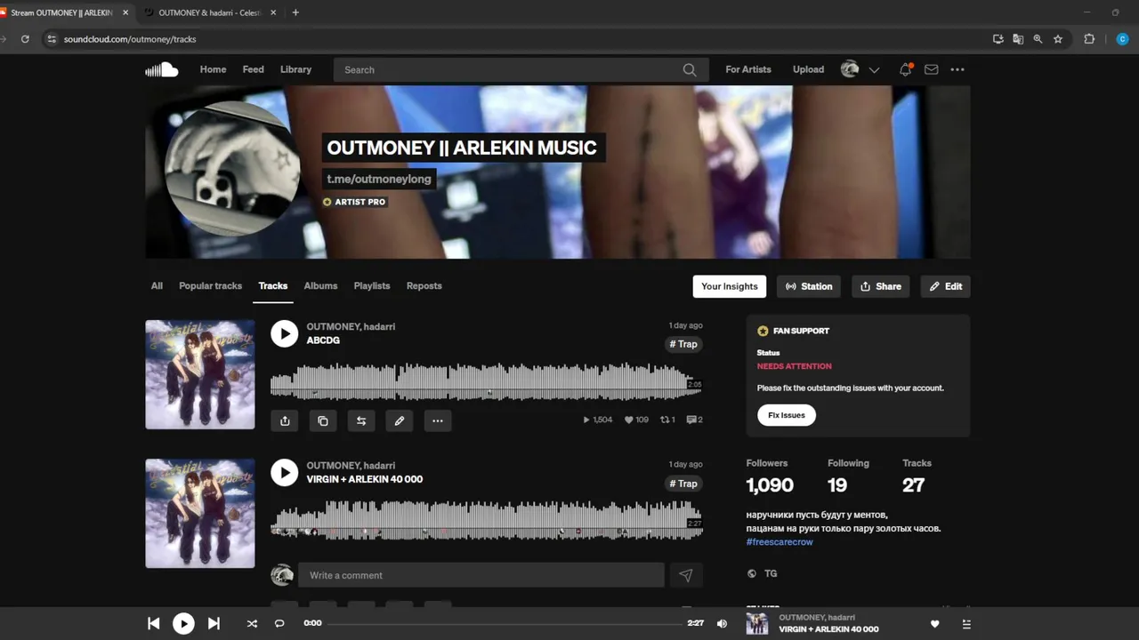Viewport: 1139px width, 640px height.
Task: Click the player progress bar
Action: click(x=505, y=623)
